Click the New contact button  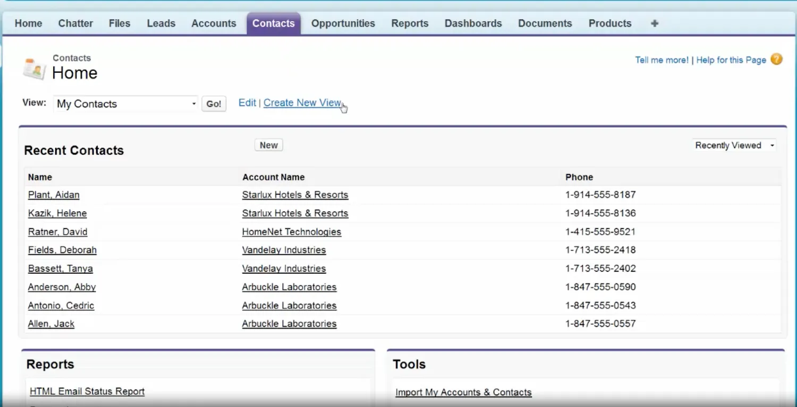[x=269, y=145]
